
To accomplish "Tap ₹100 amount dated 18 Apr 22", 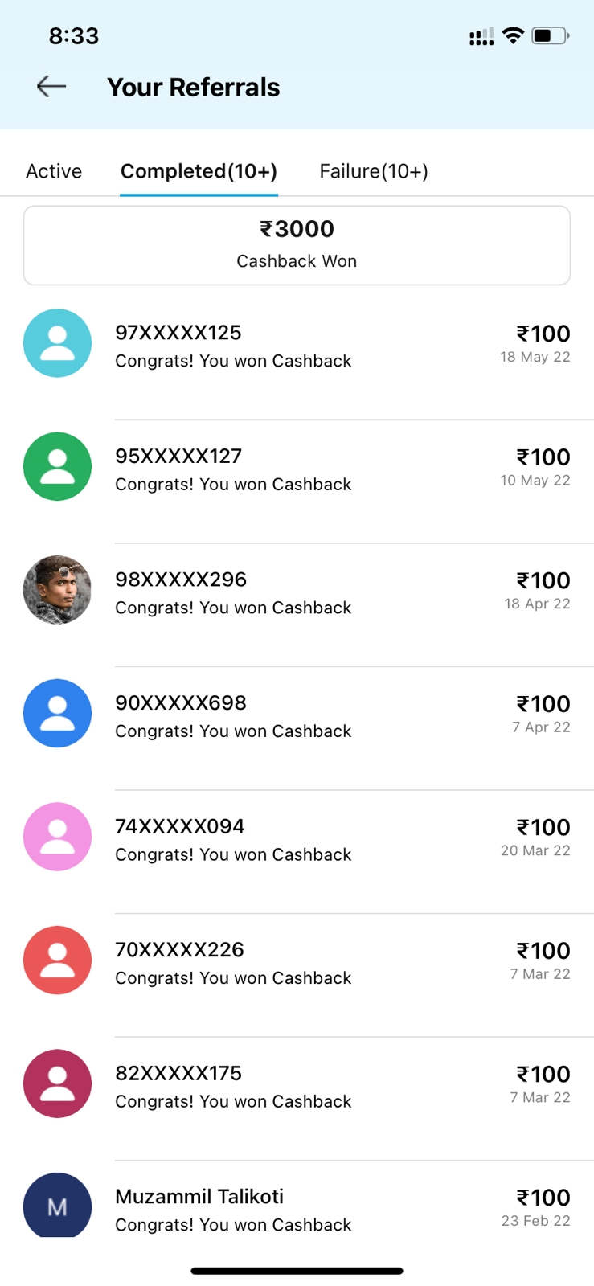I will tap(543, 580).
